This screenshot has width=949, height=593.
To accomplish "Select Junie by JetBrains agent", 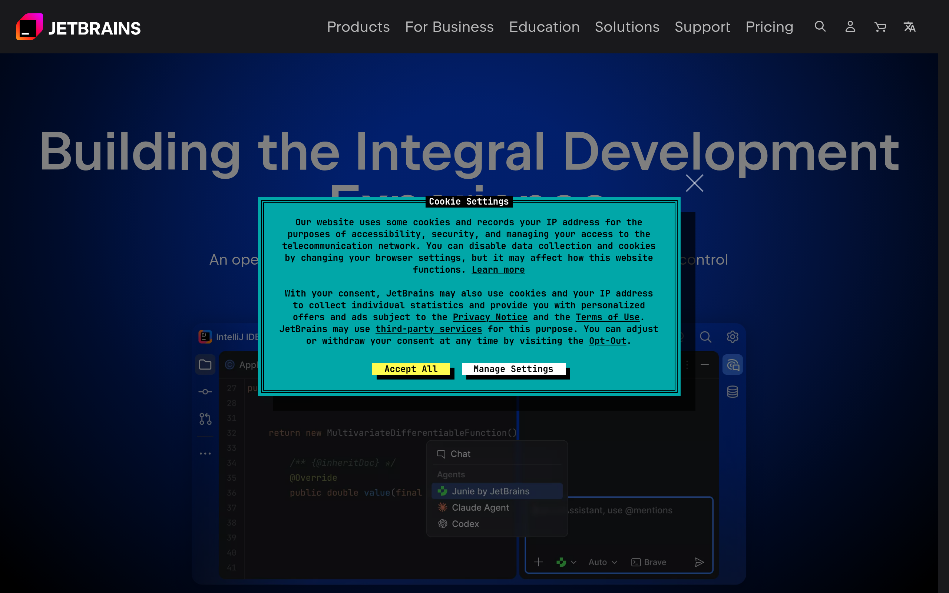I will (x=497, y=491).
